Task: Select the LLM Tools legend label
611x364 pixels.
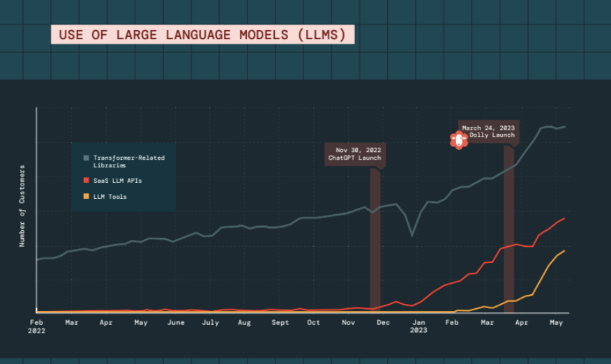Action: pos(110,197)
